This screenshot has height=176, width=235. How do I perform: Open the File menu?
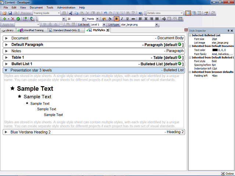pyautogui.click(x=6, y=7)
